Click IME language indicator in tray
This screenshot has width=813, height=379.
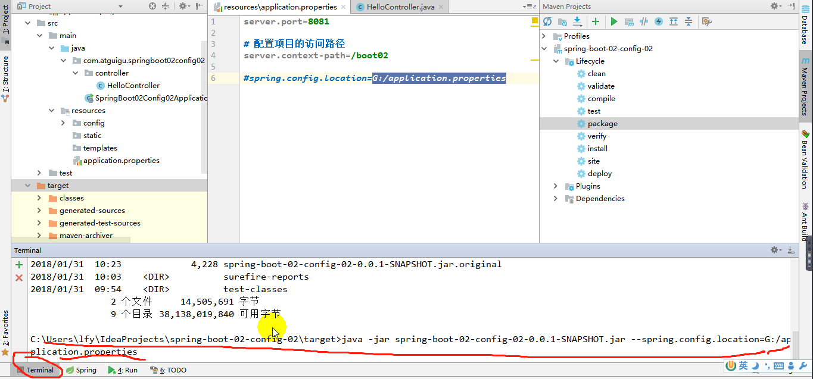pyautogui.click(x=744, y=366)
